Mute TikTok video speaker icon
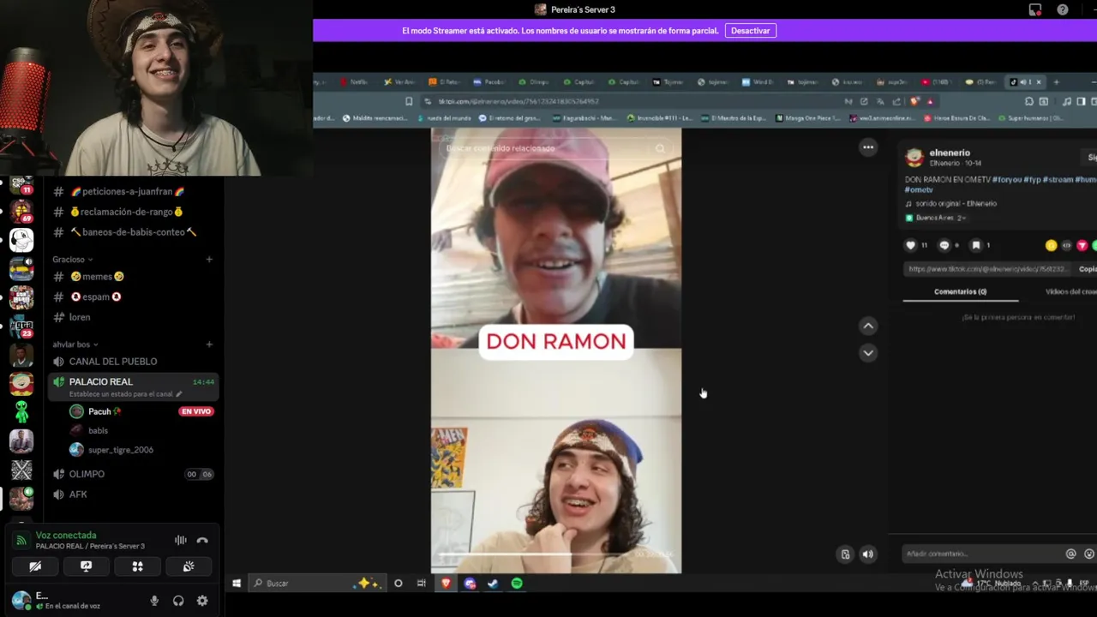This screenshot has width=1097, height=617. 867,554
